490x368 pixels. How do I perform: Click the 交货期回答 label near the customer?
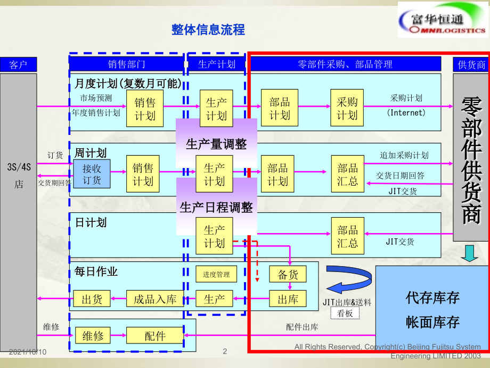[x=55, y=183]
